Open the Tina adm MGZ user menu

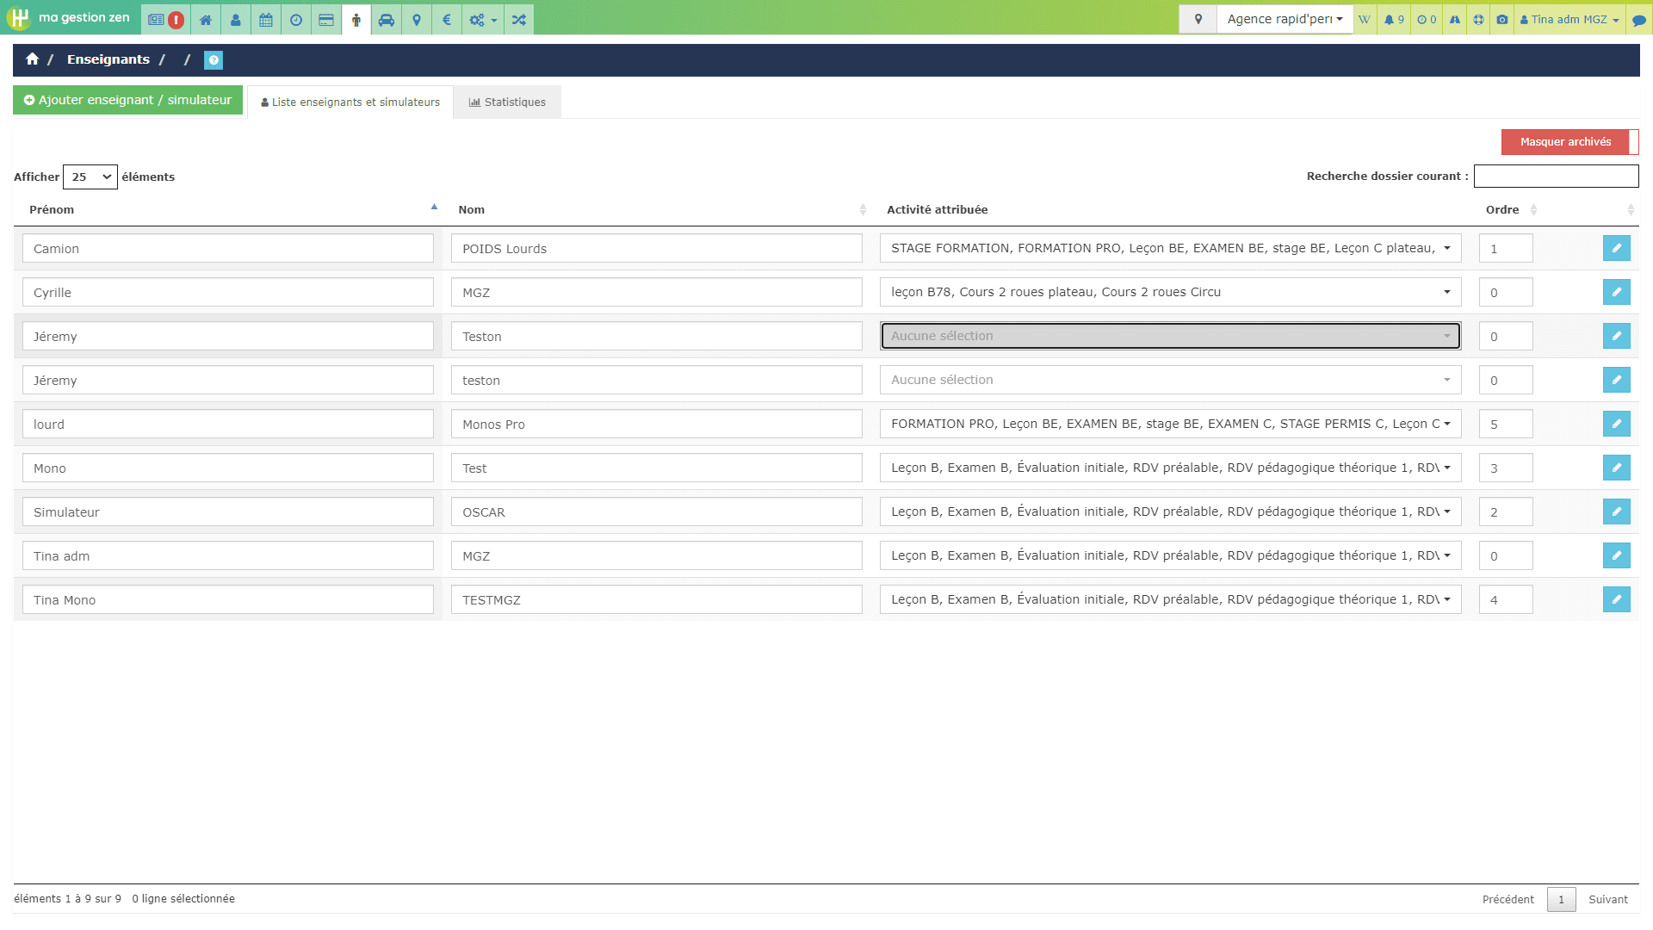(1569, 20)
